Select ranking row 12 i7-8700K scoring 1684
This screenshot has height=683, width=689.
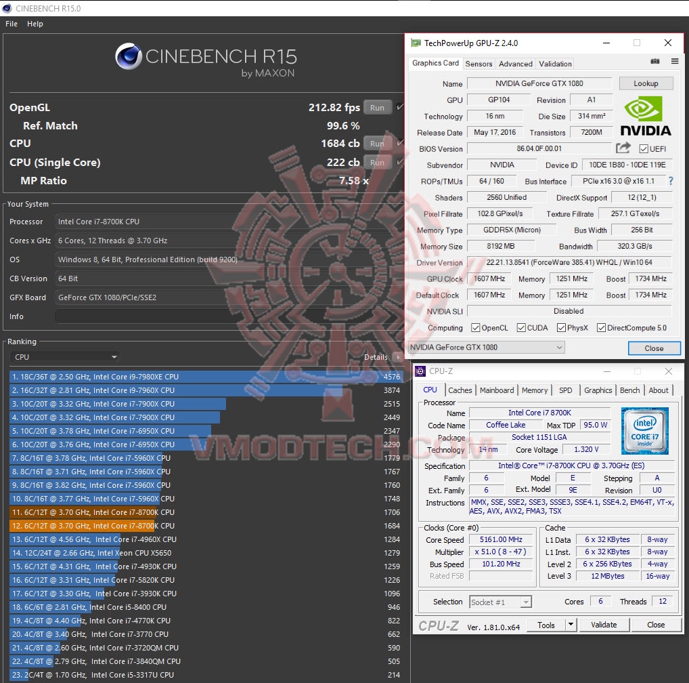206,526
